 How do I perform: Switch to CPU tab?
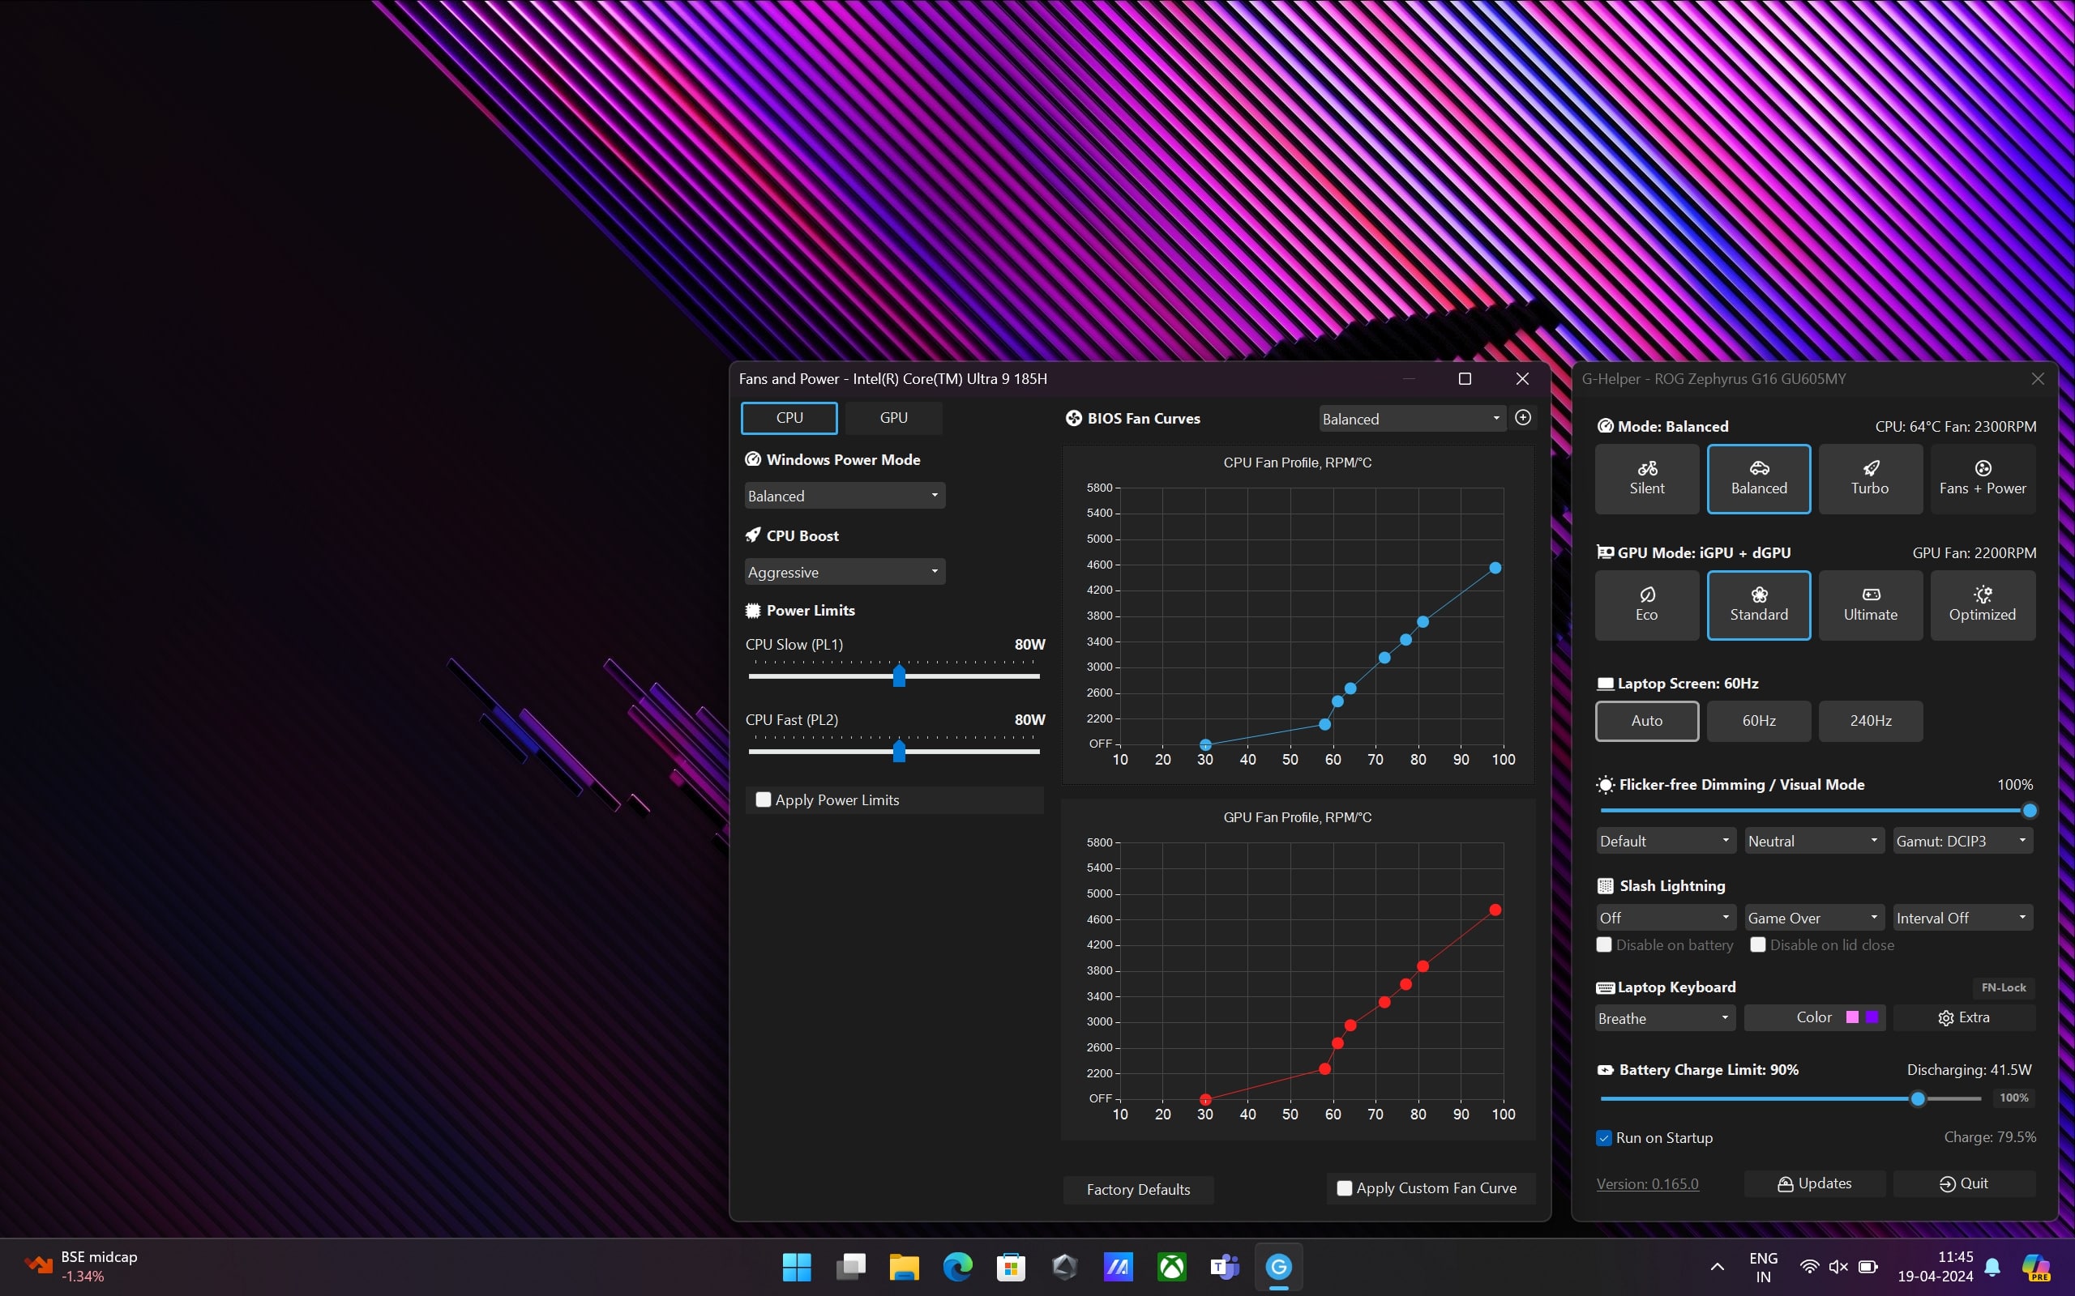(789, 417)
